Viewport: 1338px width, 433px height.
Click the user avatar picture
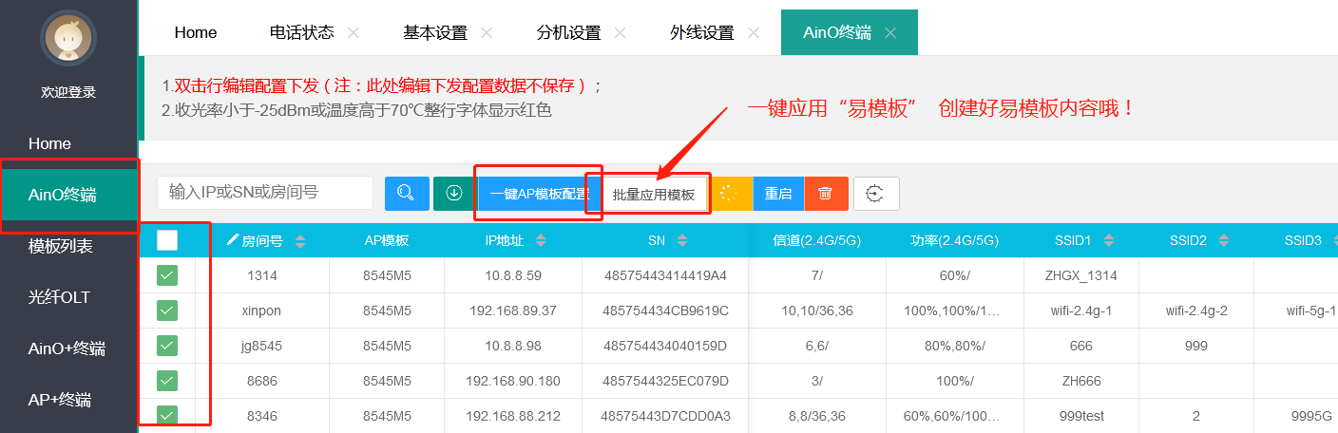click(68, 39)
